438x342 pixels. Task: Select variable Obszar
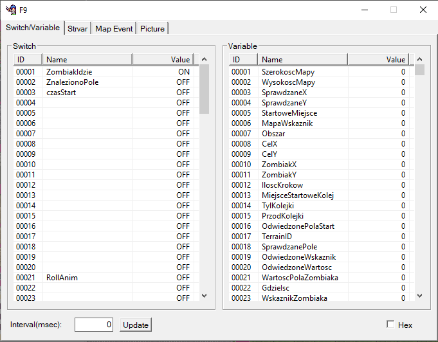(322, 134)
